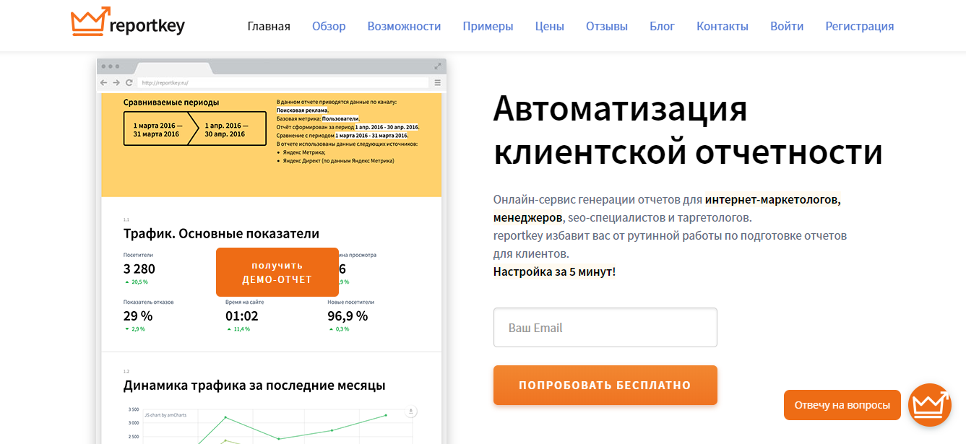966x444 pixels.
Task: Open the chat via the orange crown bubble
Action: pyautogui.click(x=930, y=405)
